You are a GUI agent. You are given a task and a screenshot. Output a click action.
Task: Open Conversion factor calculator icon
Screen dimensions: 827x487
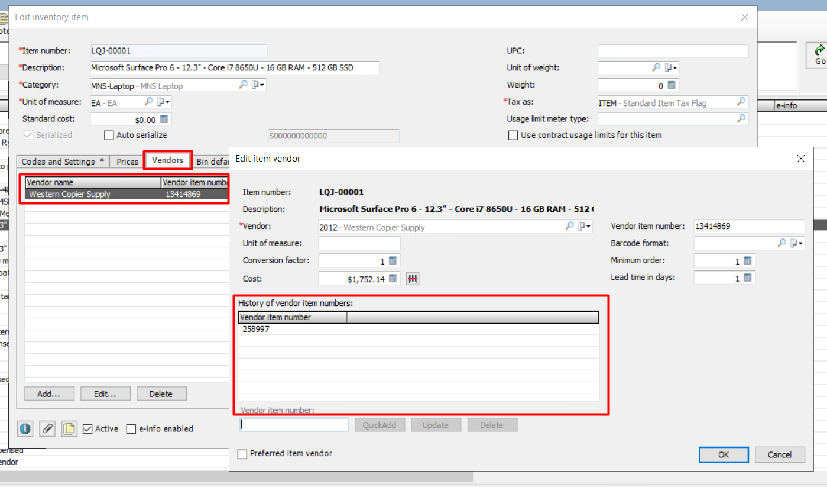coord(393,260)
